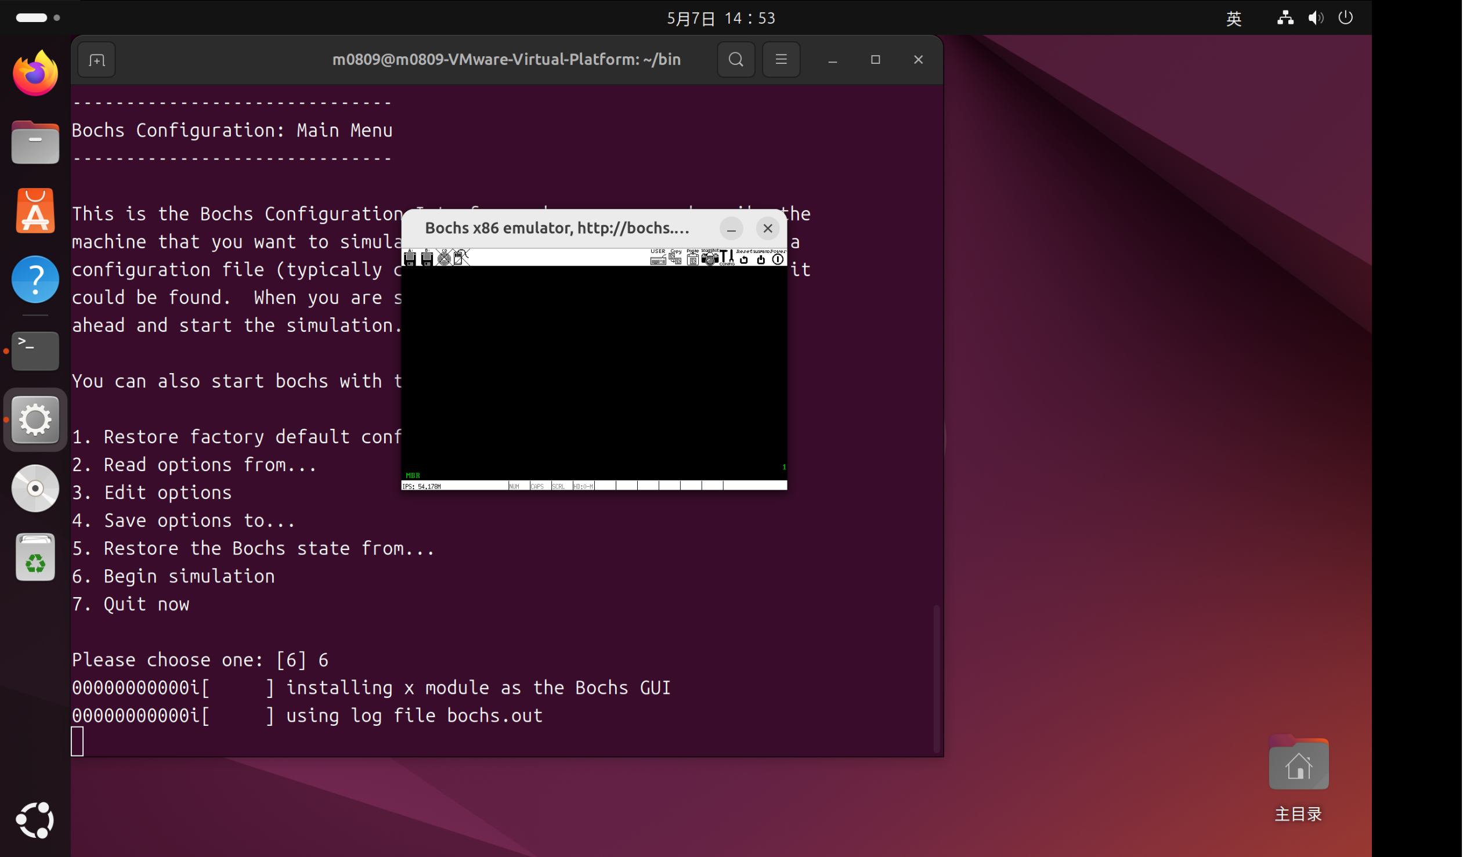Click the terminal vertical scrollbar

936,678
